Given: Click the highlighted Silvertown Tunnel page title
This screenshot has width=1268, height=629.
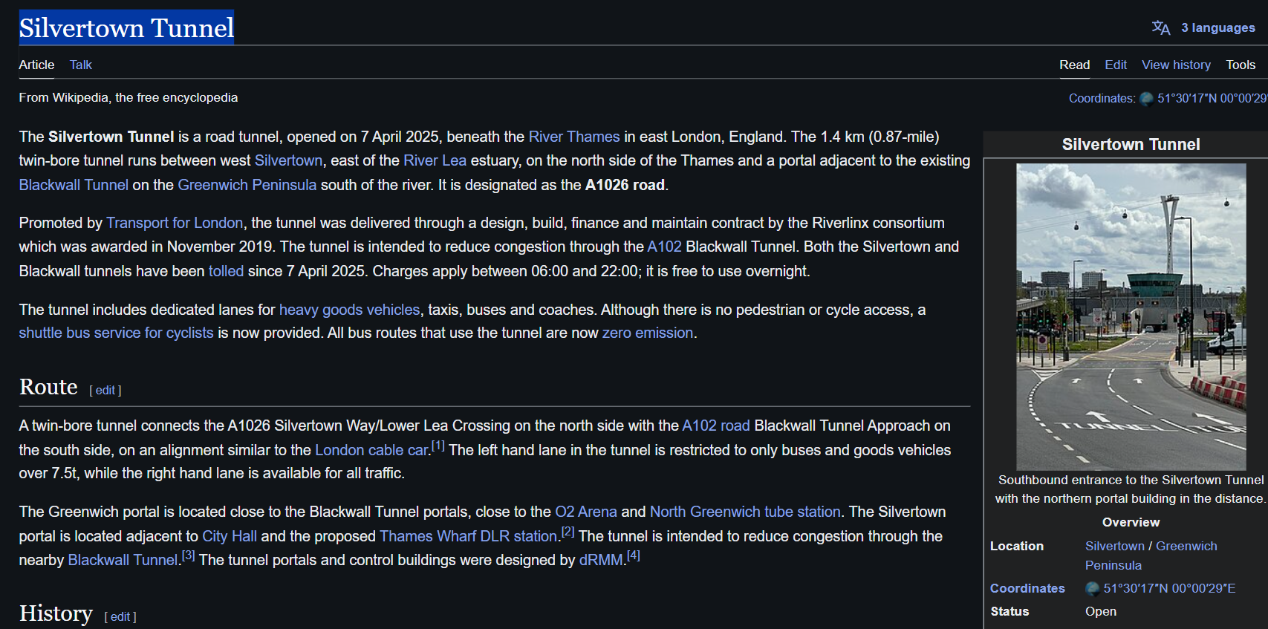Looking at the screenshot, I should tap(126, 27).
